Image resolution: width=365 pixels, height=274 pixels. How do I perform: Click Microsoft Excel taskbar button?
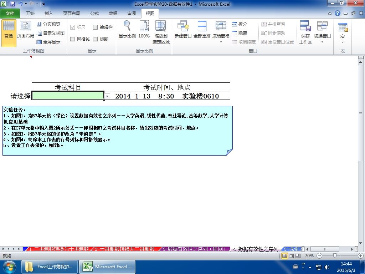107,267
